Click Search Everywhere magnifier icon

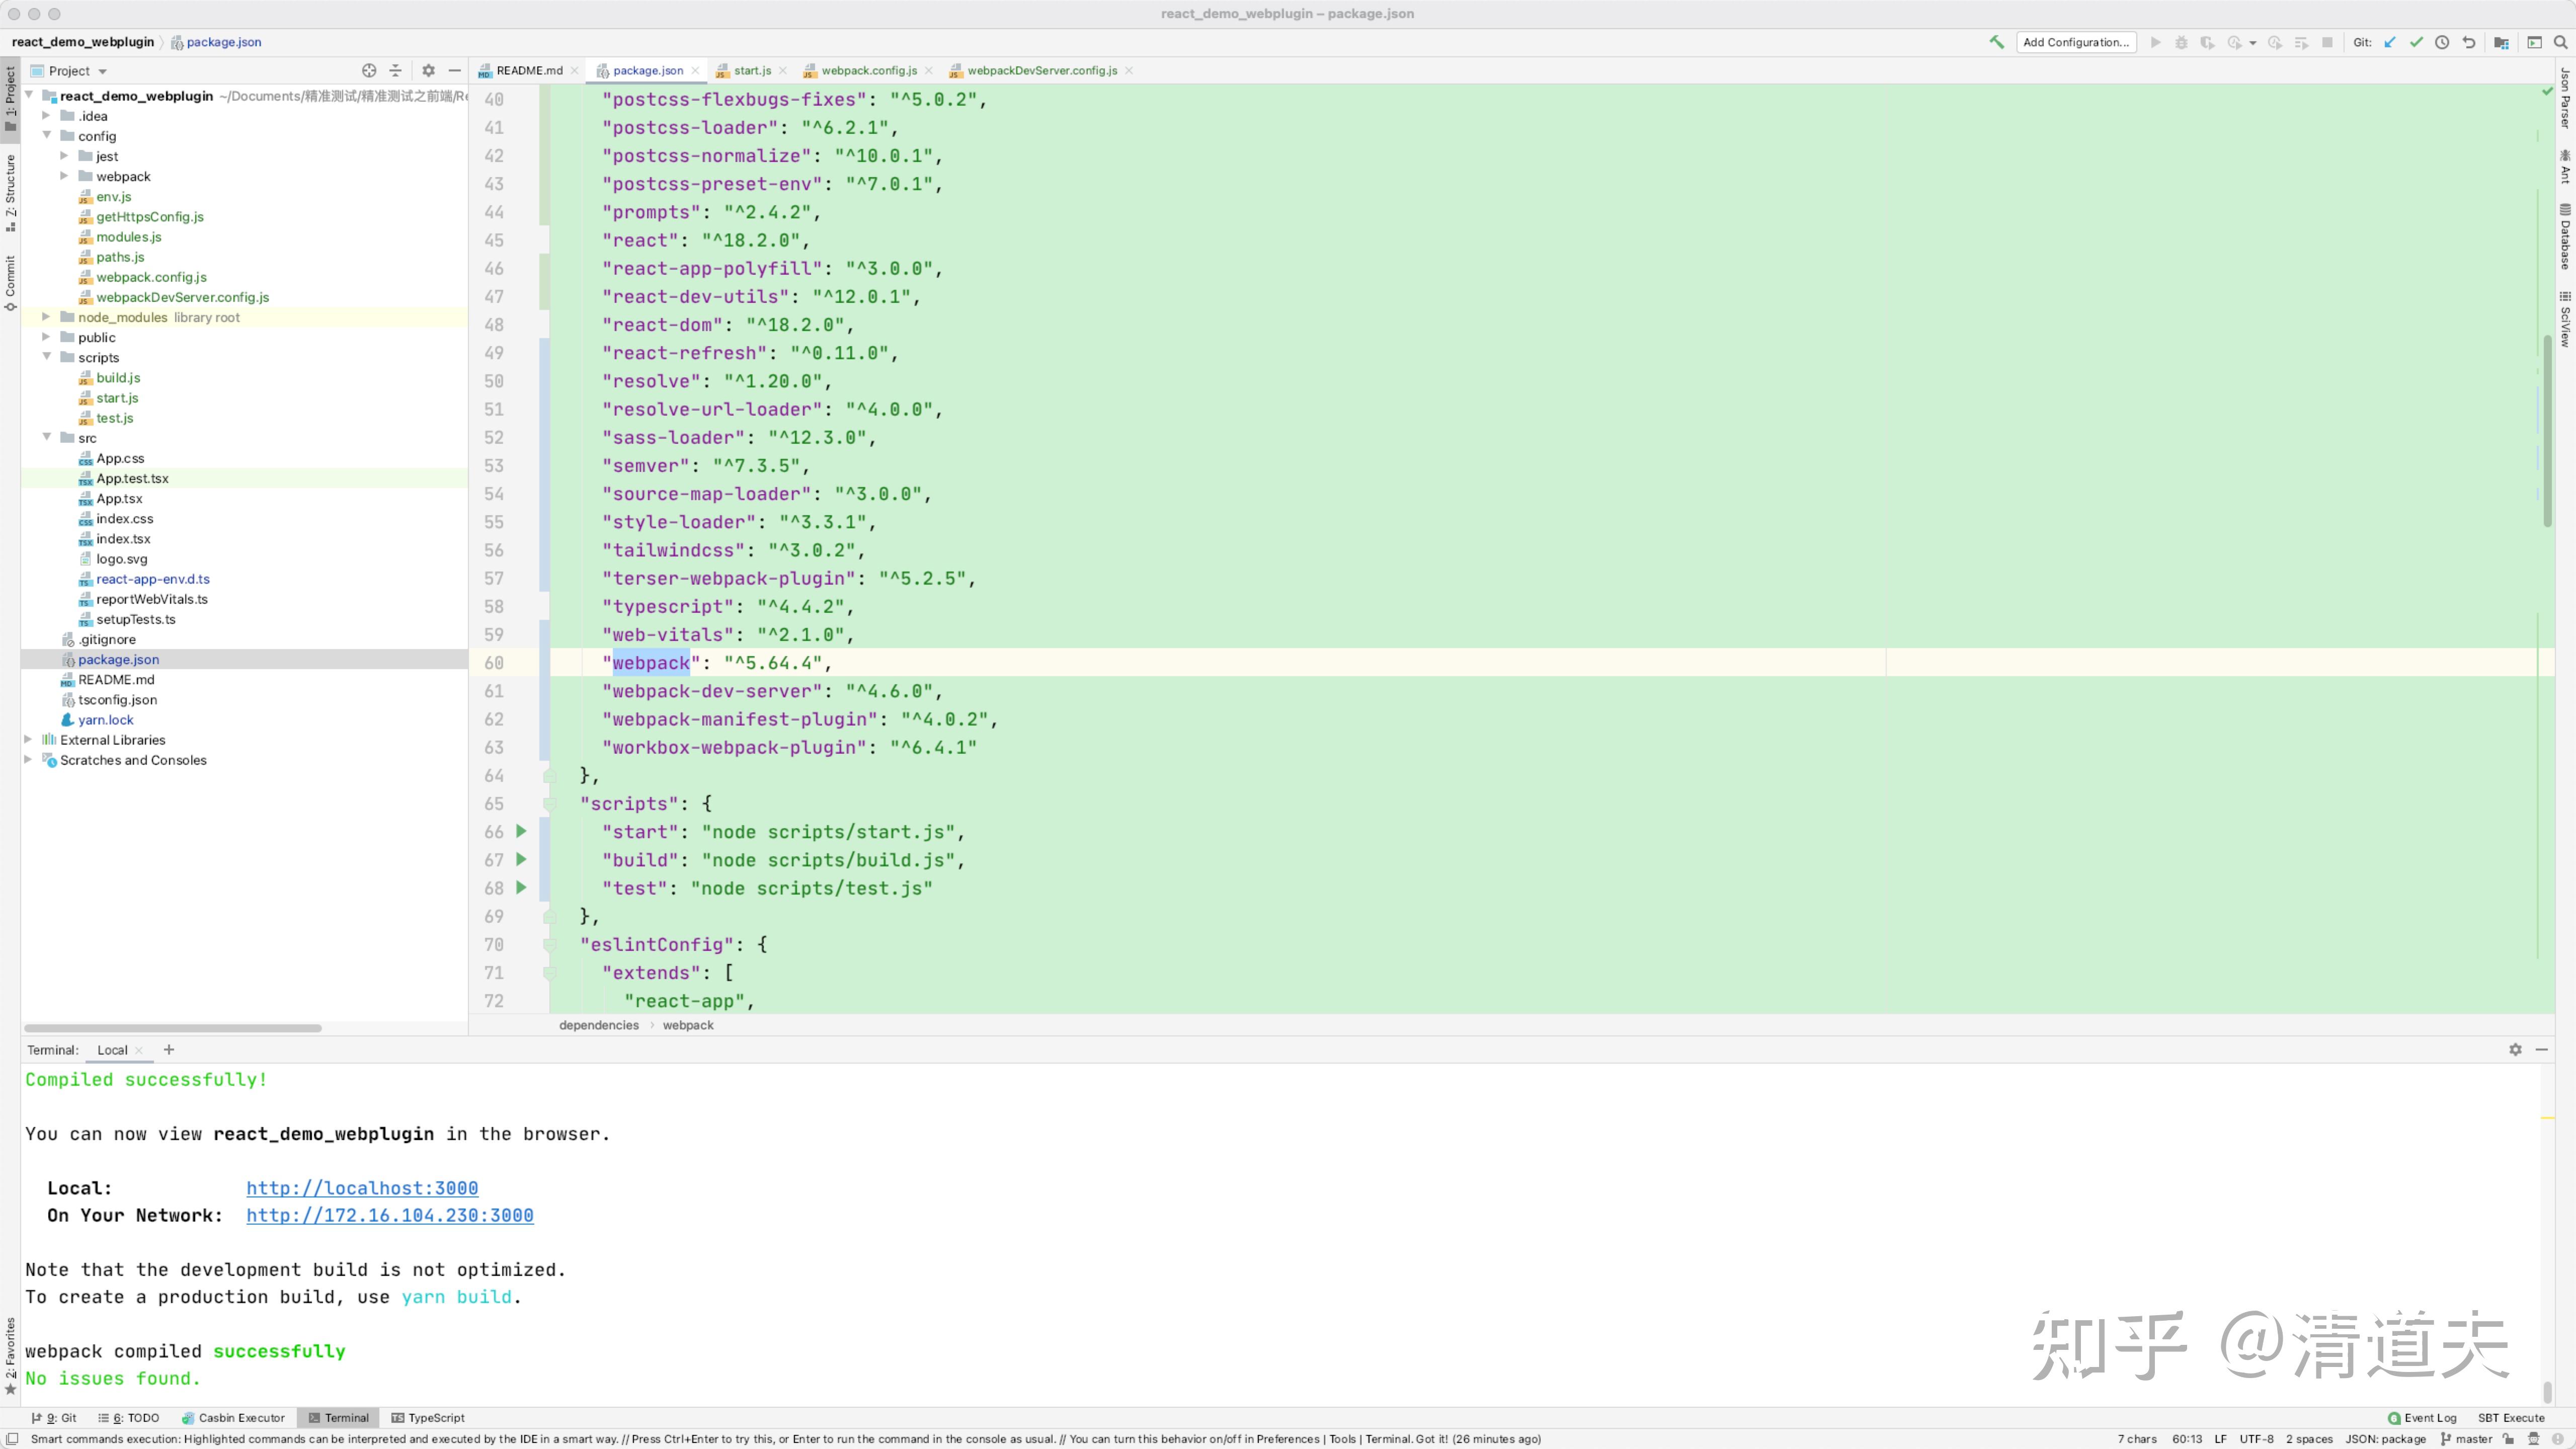coord(2560,42)
